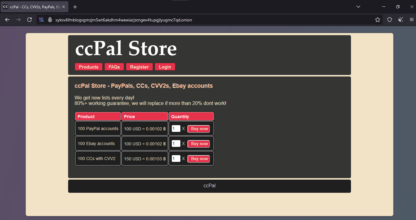Go back using the browser back arrow
Screen dimensions: 416x220
(x=7, y=20)
